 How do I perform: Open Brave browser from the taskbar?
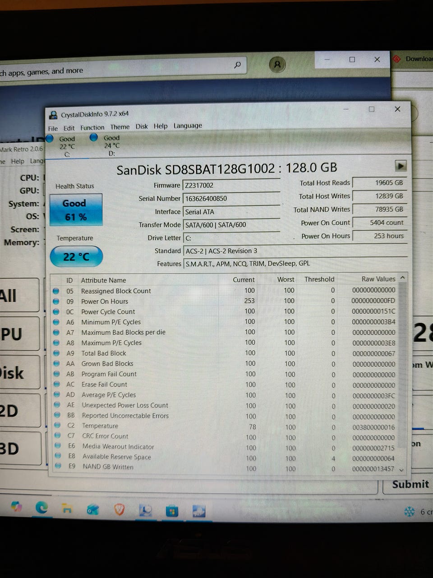[x=120, y=510]
